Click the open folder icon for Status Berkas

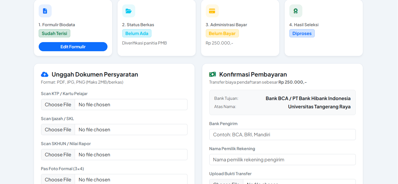tap(129, 11)
